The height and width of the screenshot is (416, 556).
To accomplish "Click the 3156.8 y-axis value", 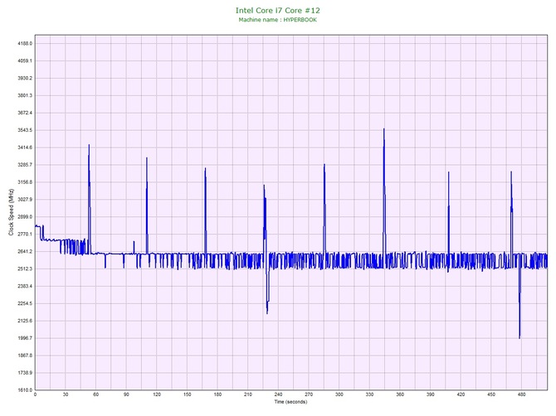I will click(x=25, y=182).
